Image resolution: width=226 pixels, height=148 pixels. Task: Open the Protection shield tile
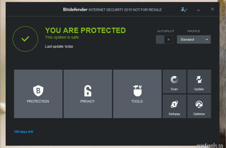pos(38,94)
